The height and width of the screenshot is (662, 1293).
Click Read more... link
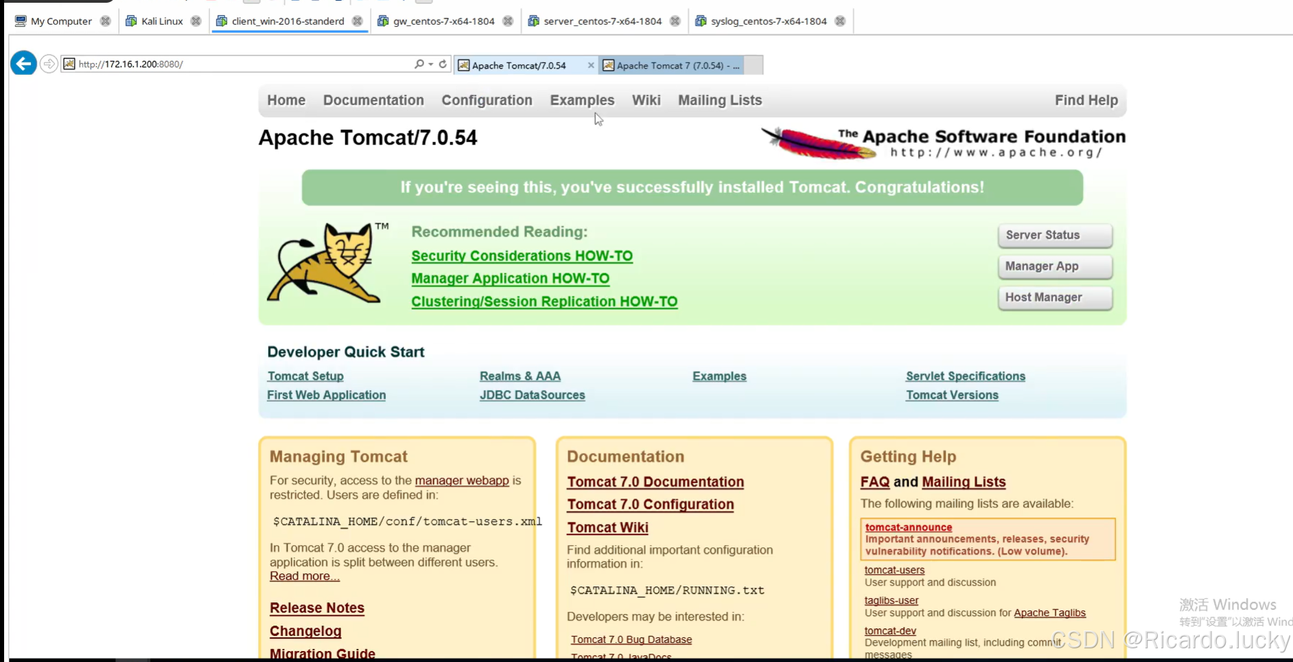304,576
